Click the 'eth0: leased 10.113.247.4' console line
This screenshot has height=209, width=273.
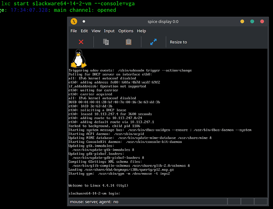pyautogui.click(x=110, y=114)
